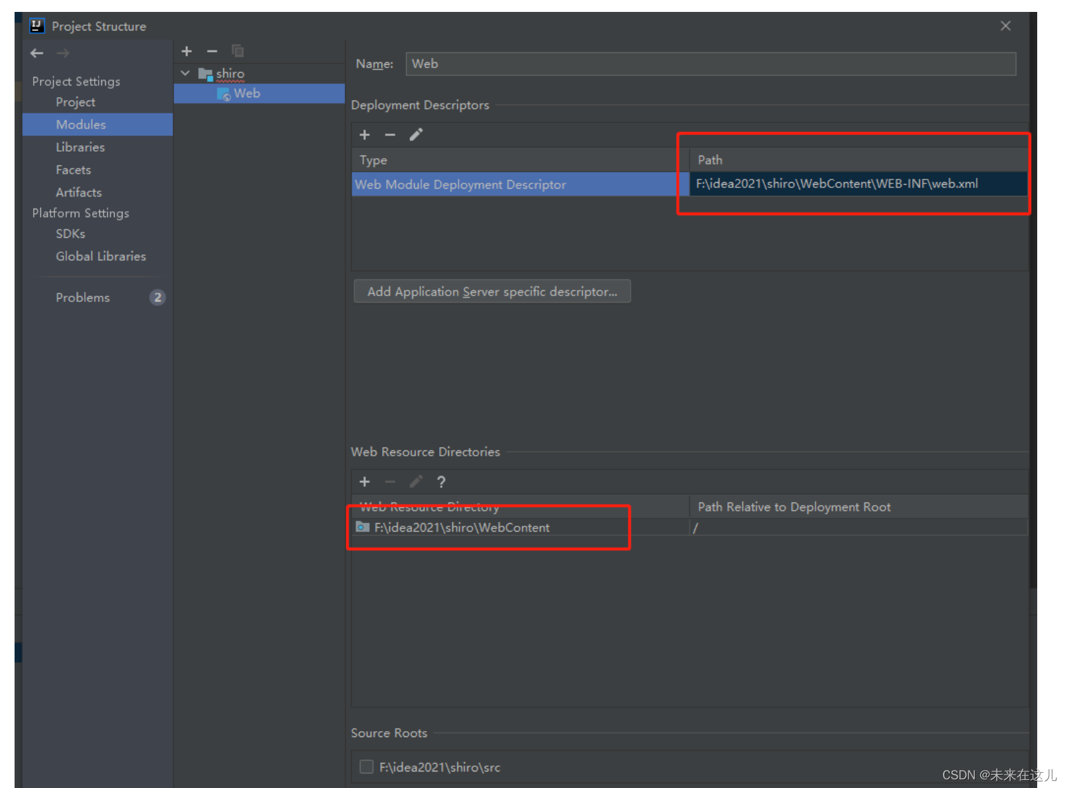1067x788 pixels.
Task: Edit the deployment descriptor with pencil
Action: click(x=416, y=135)
